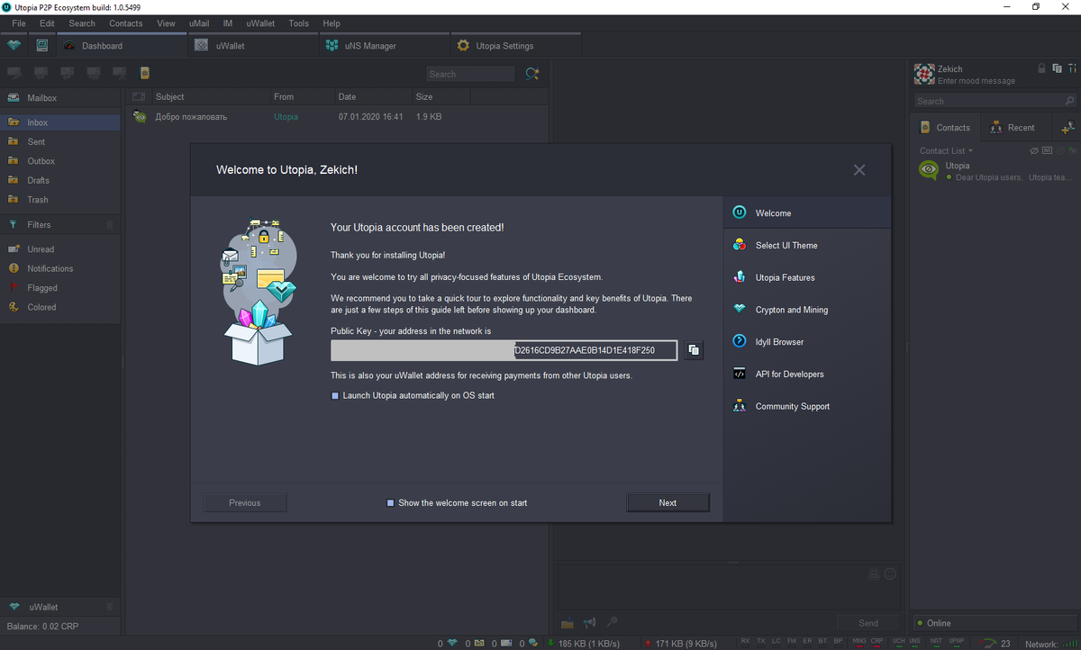This screenshot has width=1081, height=650.
Task: Copy the public key with the copy icon
Action: tap(693, 349)
